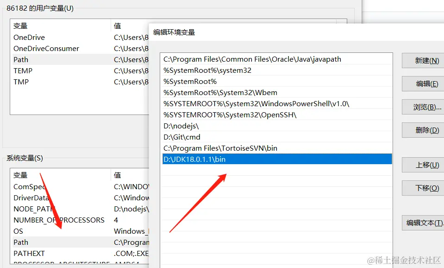Click the 浏览(B)... button
Image resolution: width=444 pixels, height=268 pixels.
click(x=423, y=107)
